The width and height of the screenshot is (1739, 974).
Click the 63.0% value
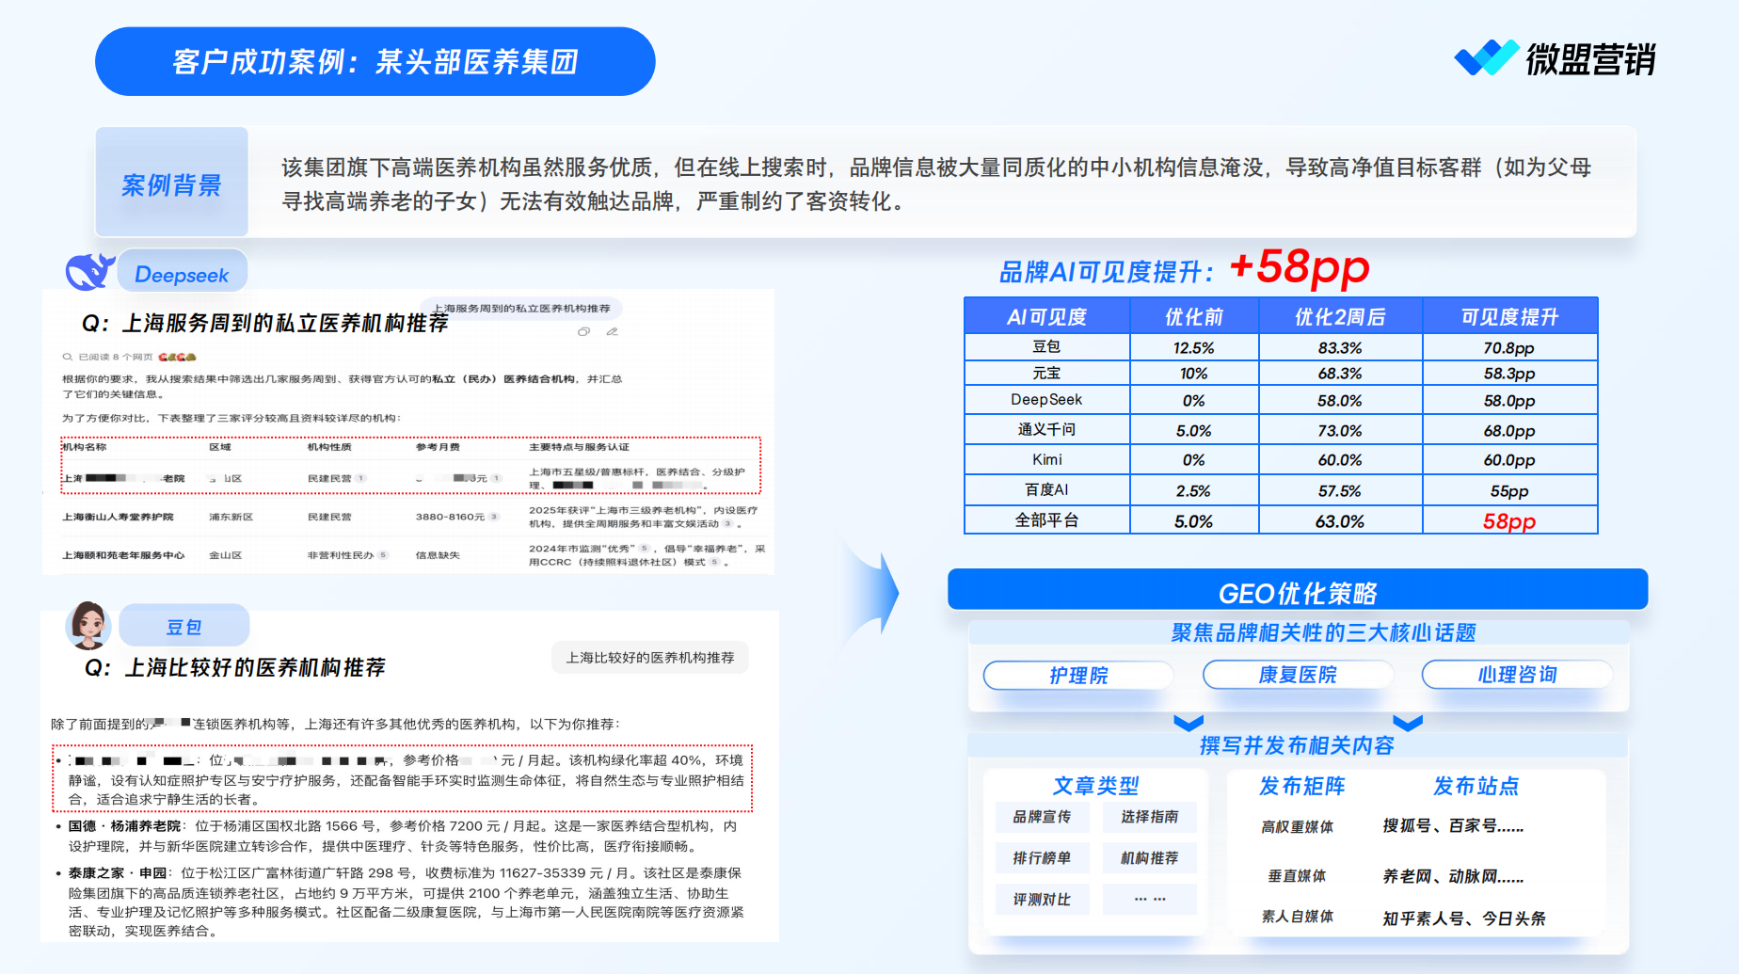point(1340,521)
